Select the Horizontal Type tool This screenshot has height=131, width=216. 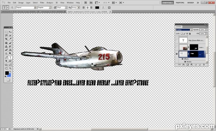click(x=10, y=57)
